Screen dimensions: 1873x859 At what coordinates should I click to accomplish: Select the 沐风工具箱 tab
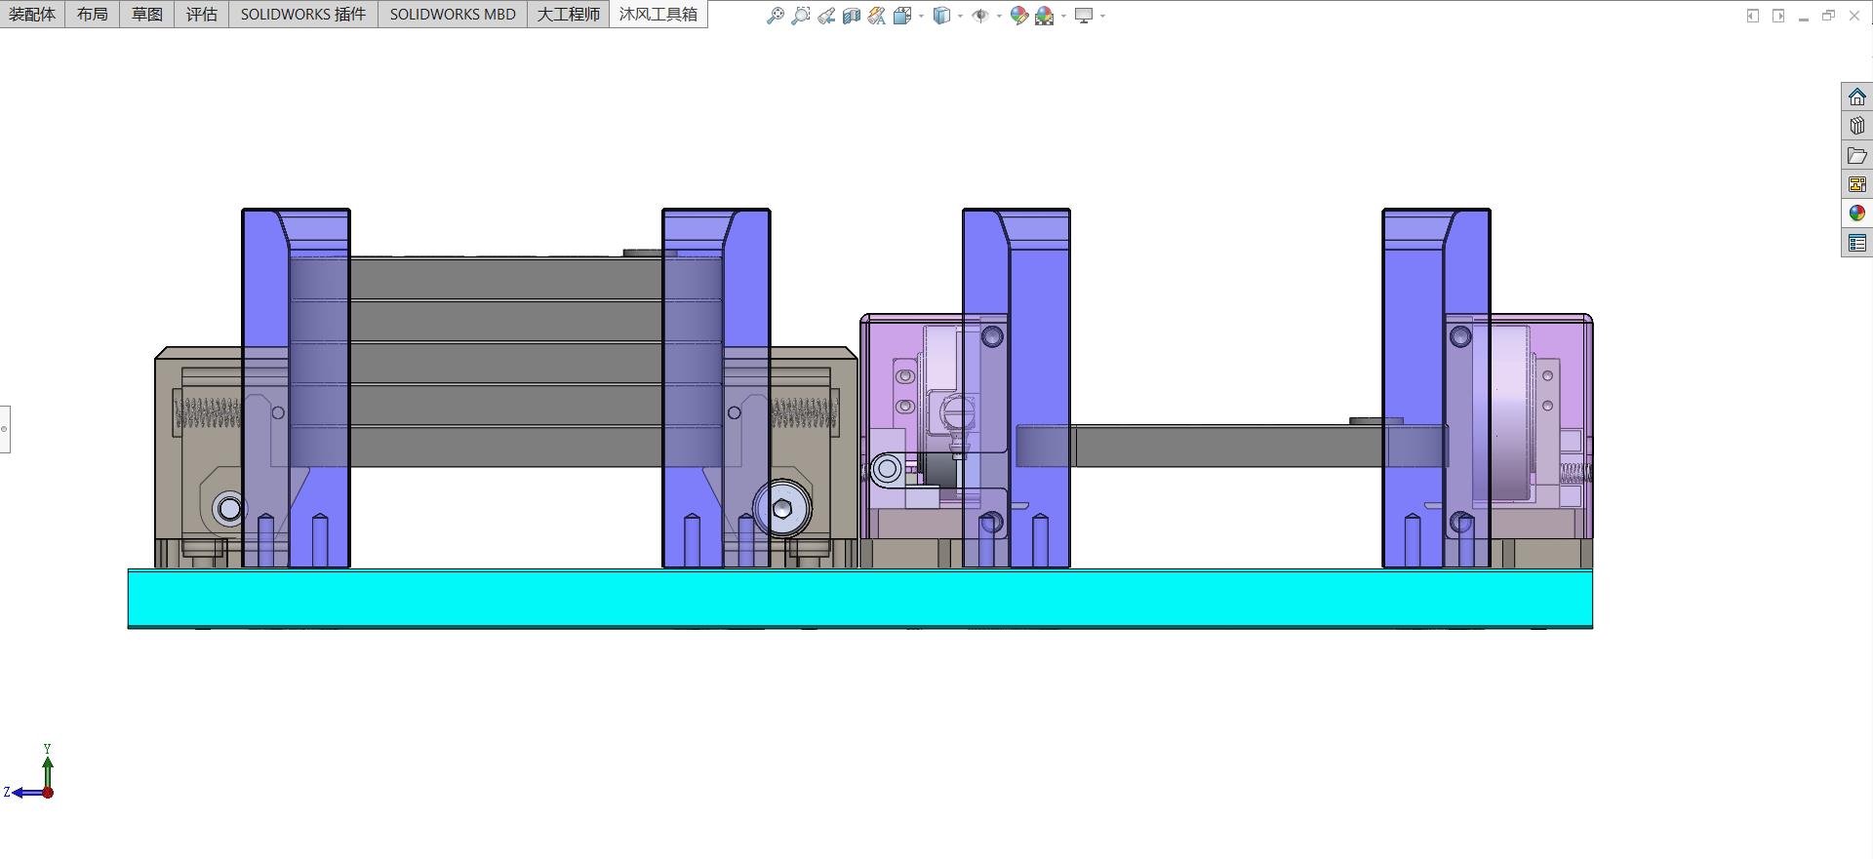tap(658, 14)
